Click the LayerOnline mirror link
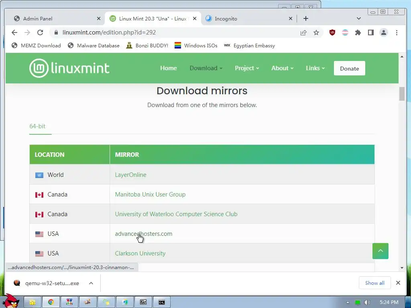The width and height of the screenshot is (411, 308). 130,175
